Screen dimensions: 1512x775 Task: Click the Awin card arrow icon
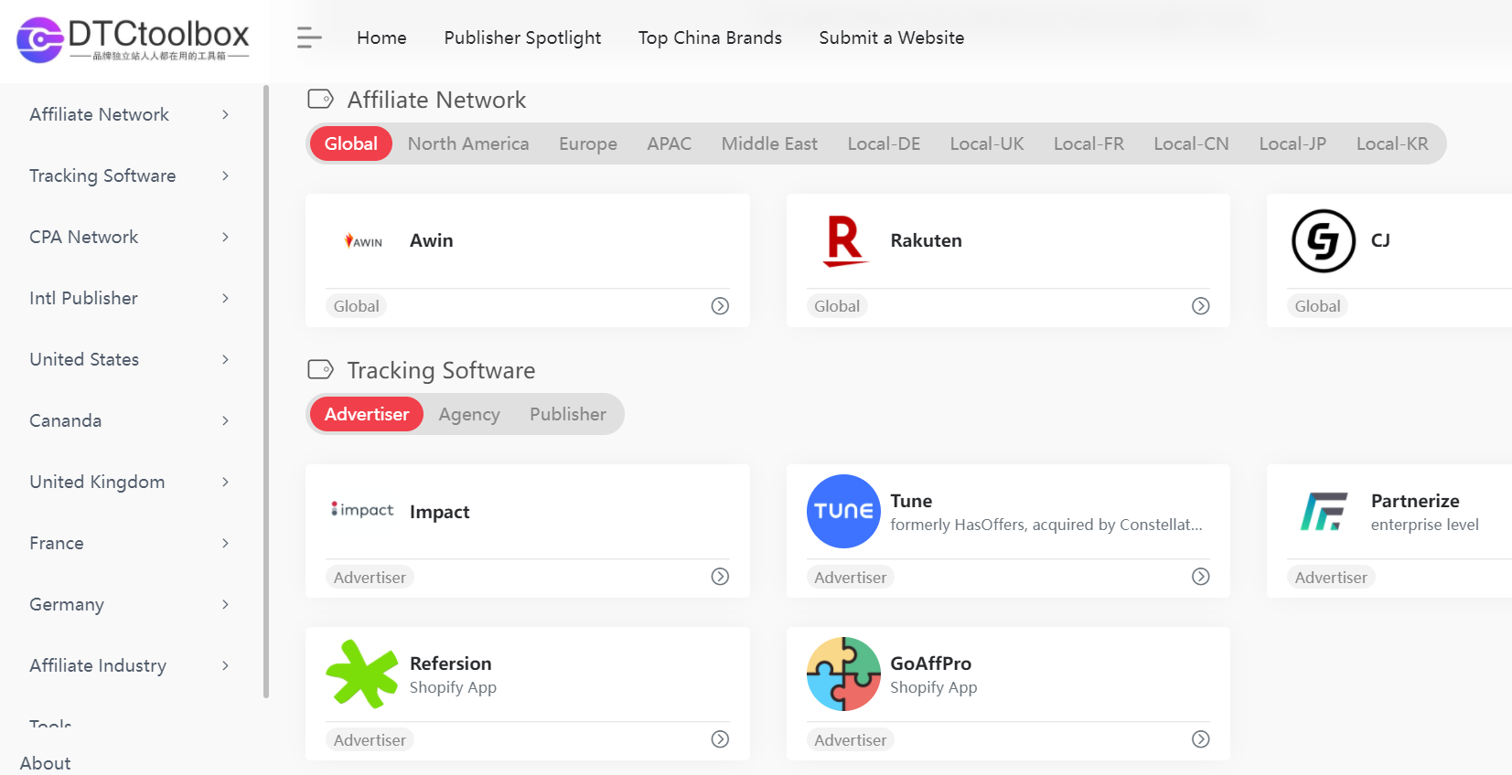[720, 306]
